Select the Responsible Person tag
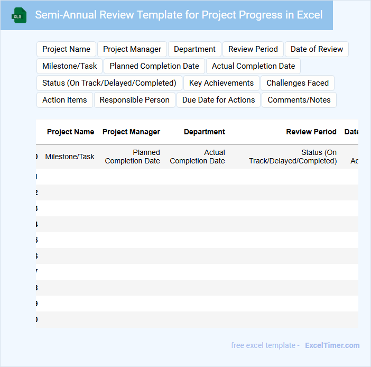The height and width of the screenshot is (367, 371). (x=135, y=100)
